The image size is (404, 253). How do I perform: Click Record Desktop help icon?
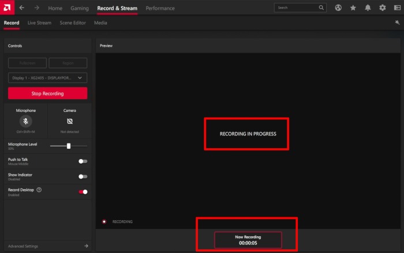tap(39, 190)
